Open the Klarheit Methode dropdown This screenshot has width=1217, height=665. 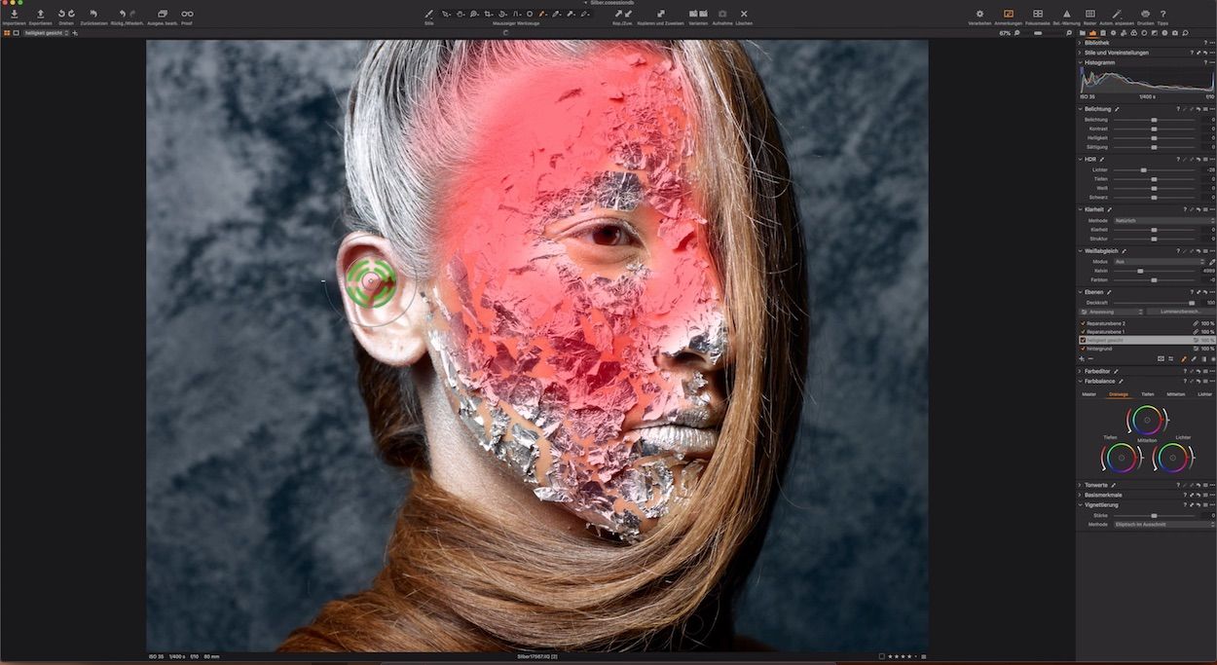point(1164,221)
